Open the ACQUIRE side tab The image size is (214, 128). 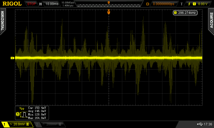pos(211,20)
